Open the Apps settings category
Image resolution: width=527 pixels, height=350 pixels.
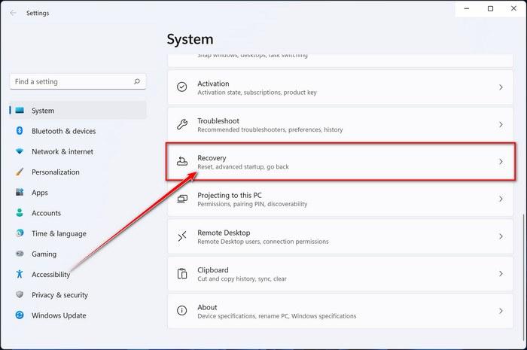tap(40, 193)
